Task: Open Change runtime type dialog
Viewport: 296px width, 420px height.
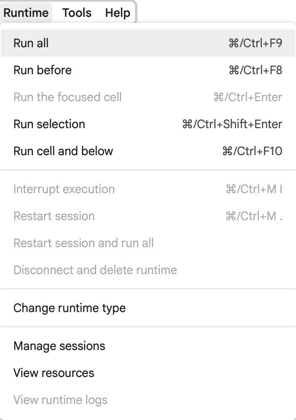Action: pyautogui.click(x=148, y=308)
